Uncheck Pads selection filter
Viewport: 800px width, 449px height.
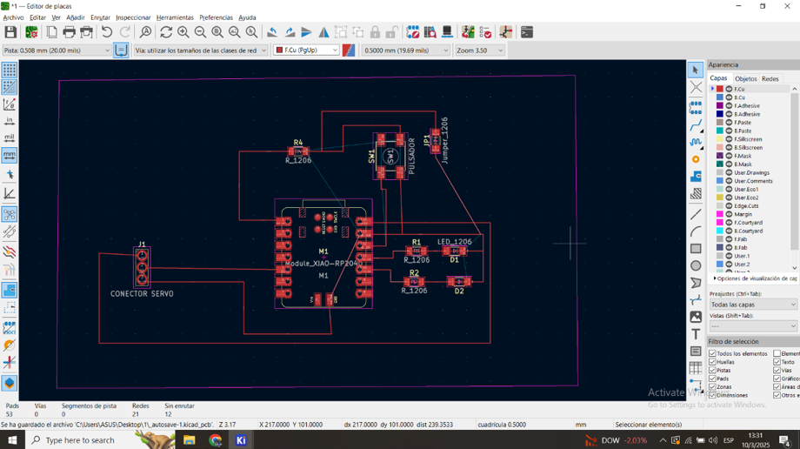coord(712,379)
